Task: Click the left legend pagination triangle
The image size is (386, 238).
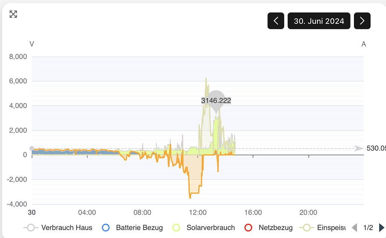Action: click(354, 227)
